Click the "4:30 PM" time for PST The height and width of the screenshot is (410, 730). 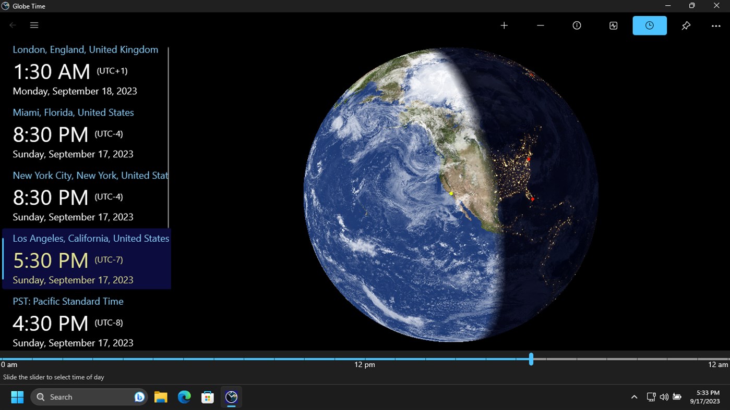(x=51, y=324)
